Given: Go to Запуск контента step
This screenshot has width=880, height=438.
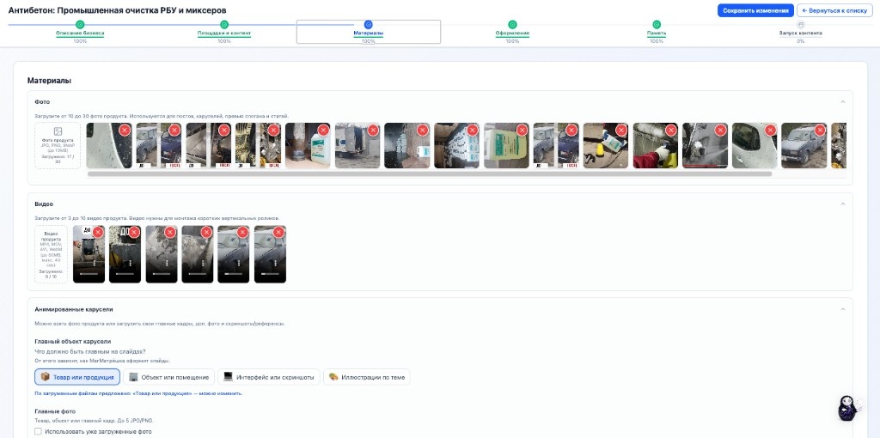Looking at the screenshot, I should point(800,33).
